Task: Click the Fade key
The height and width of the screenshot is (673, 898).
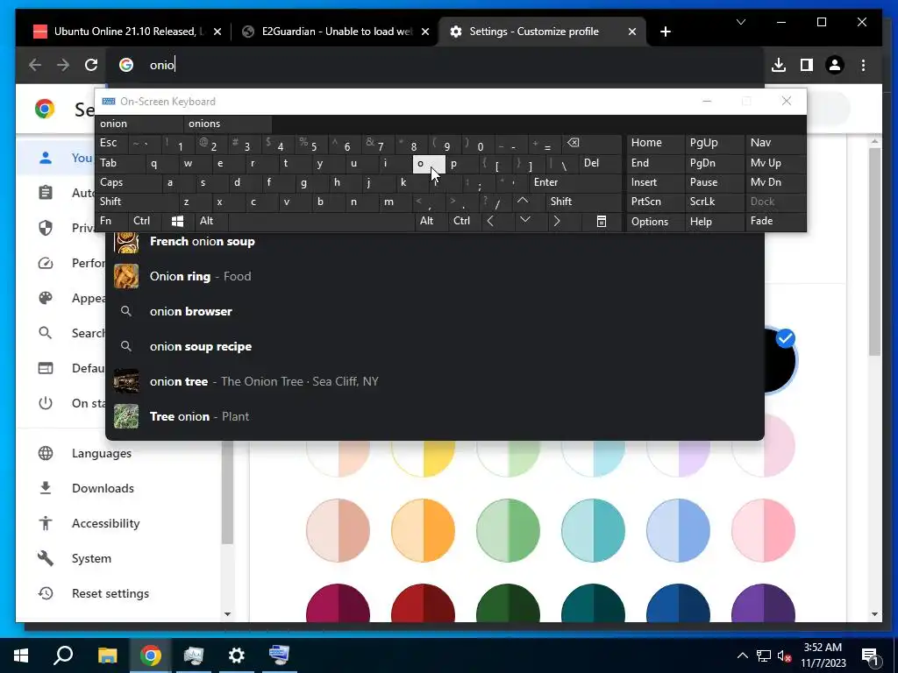Action: [x=775, y=221]
